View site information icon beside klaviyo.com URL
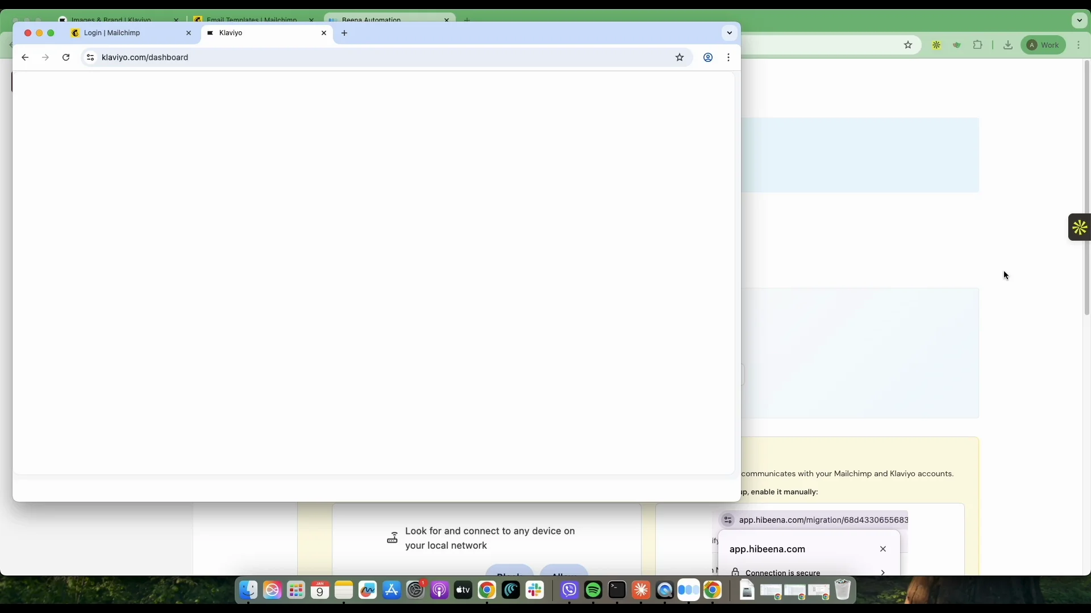The image size is (1091, 613). (x=90, y=57)
